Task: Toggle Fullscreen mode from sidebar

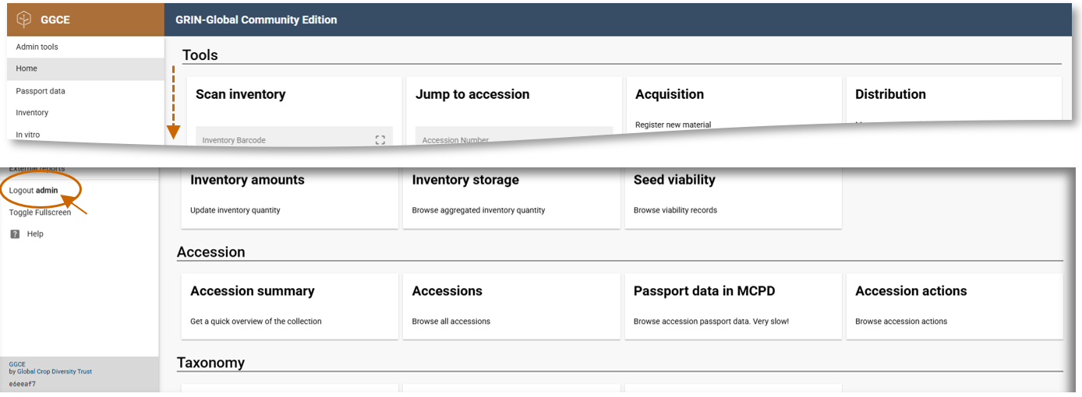Action: [40, 213]
